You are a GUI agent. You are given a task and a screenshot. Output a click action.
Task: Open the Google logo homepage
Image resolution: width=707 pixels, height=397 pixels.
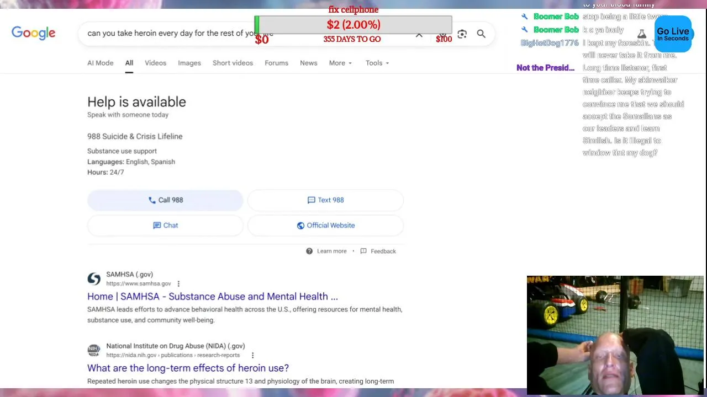coord(33,33)
